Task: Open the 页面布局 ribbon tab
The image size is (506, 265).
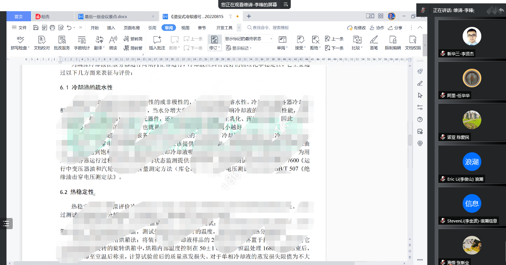Action: 132,28
